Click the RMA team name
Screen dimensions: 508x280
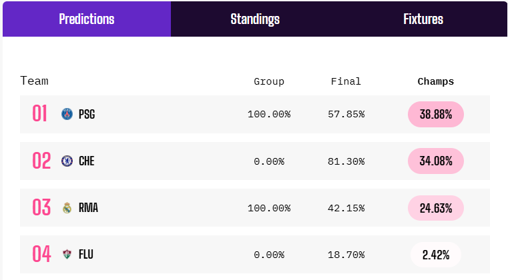tap(88, 207)
